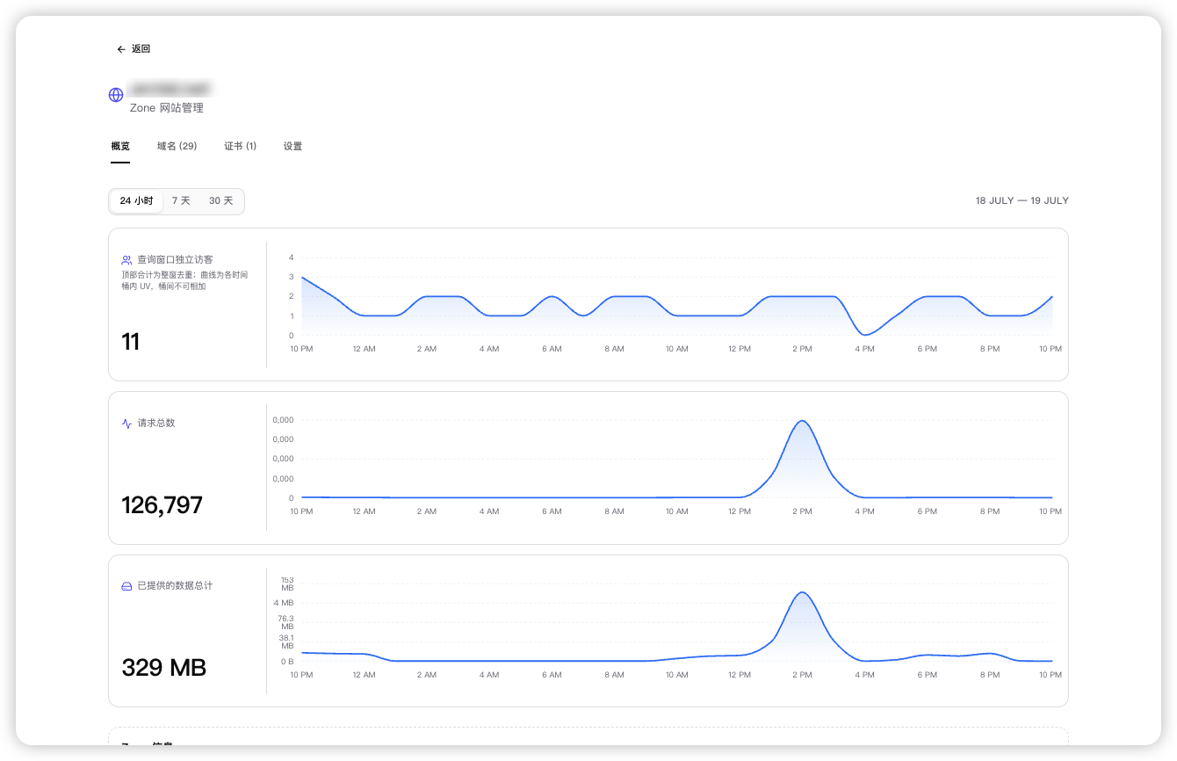Click the 76.3 MB y-axis label

click(x=285, y=622)
